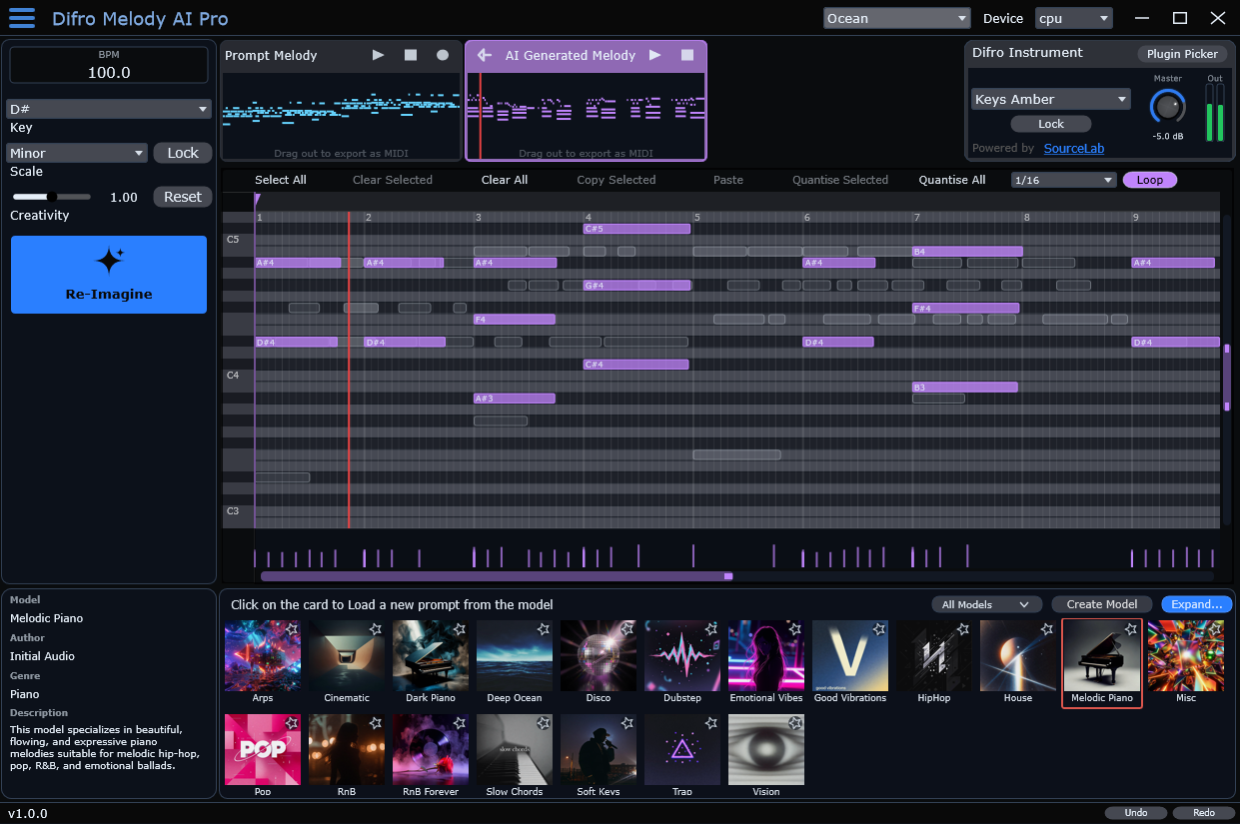The image size is (1240, 824).
Task: Play the AI Generated Melody
Action: click(x=654, y=55)
